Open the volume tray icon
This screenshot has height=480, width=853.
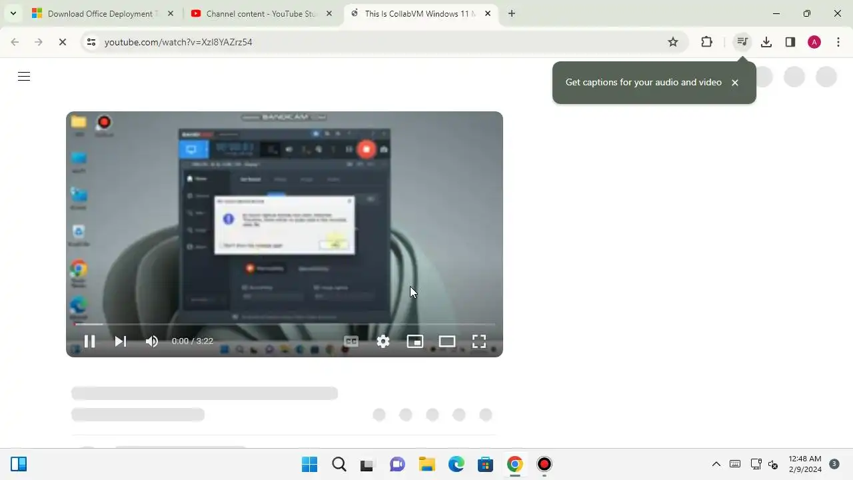[773, 464]
